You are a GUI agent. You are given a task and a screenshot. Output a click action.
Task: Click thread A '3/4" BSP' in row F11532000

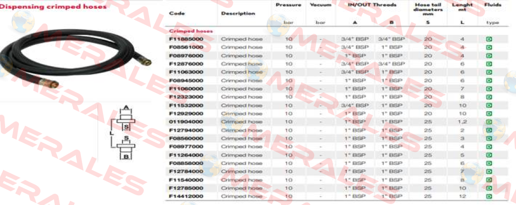tap(355, 105)
